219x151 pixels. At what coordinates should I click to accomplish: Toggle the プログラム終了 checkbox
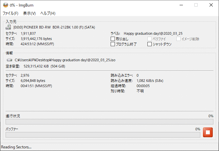[x=113, y=44]
